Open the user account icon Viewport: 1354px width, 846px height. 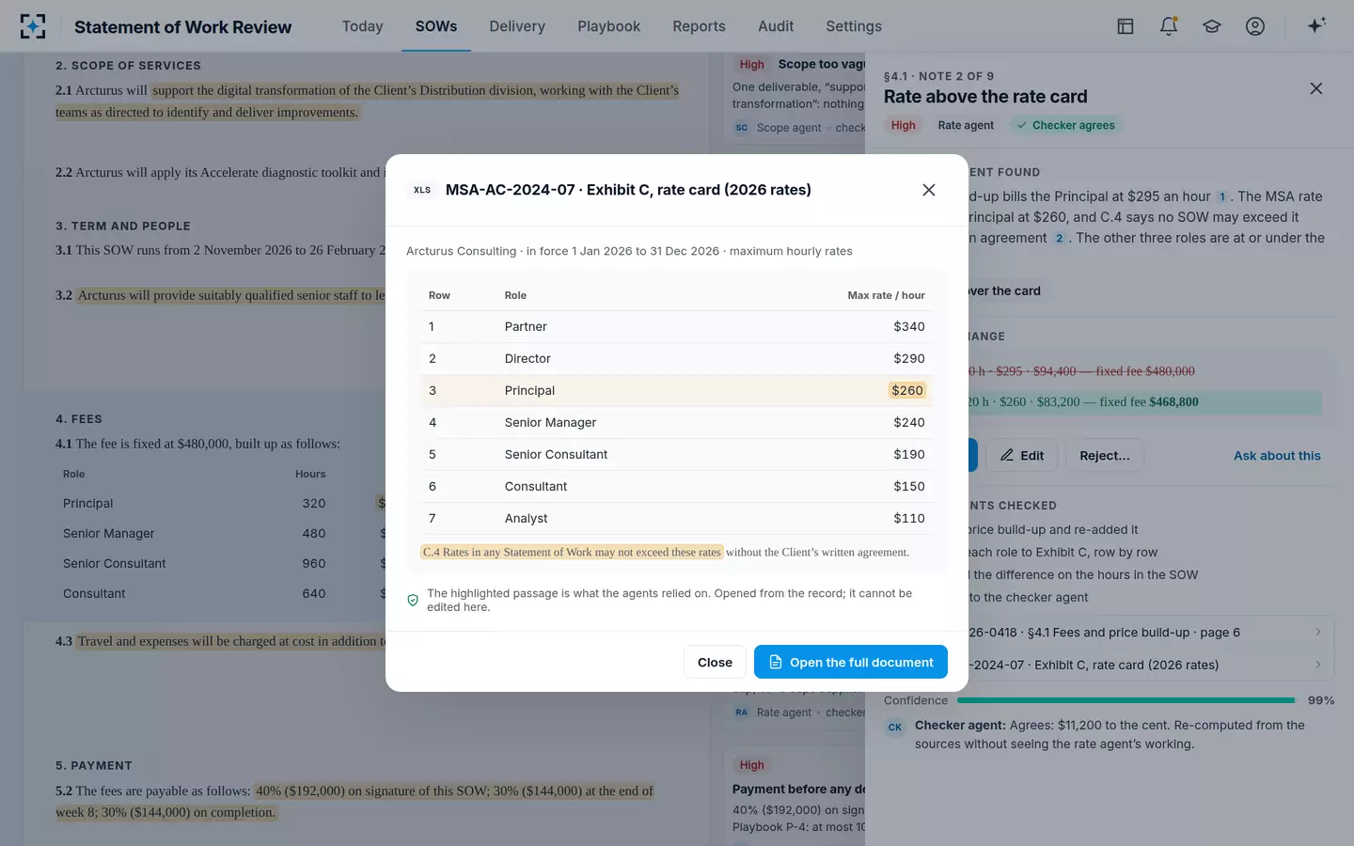pos(1255,26)
